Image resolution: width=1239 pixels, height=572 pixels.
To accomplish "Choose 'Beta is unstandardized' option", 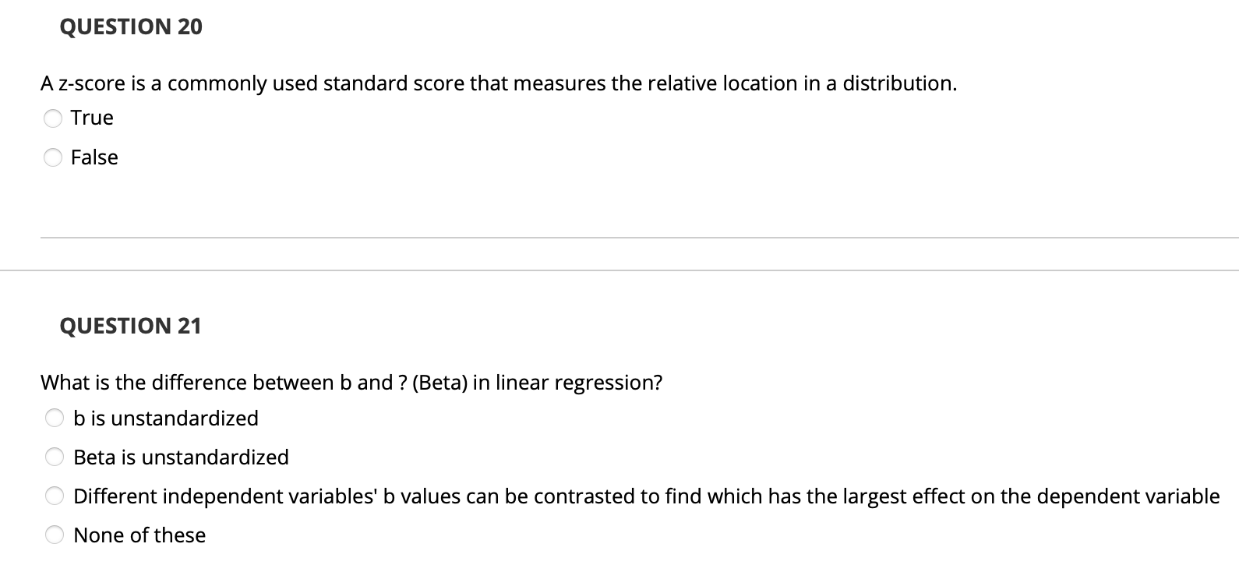I will (55, 457).
